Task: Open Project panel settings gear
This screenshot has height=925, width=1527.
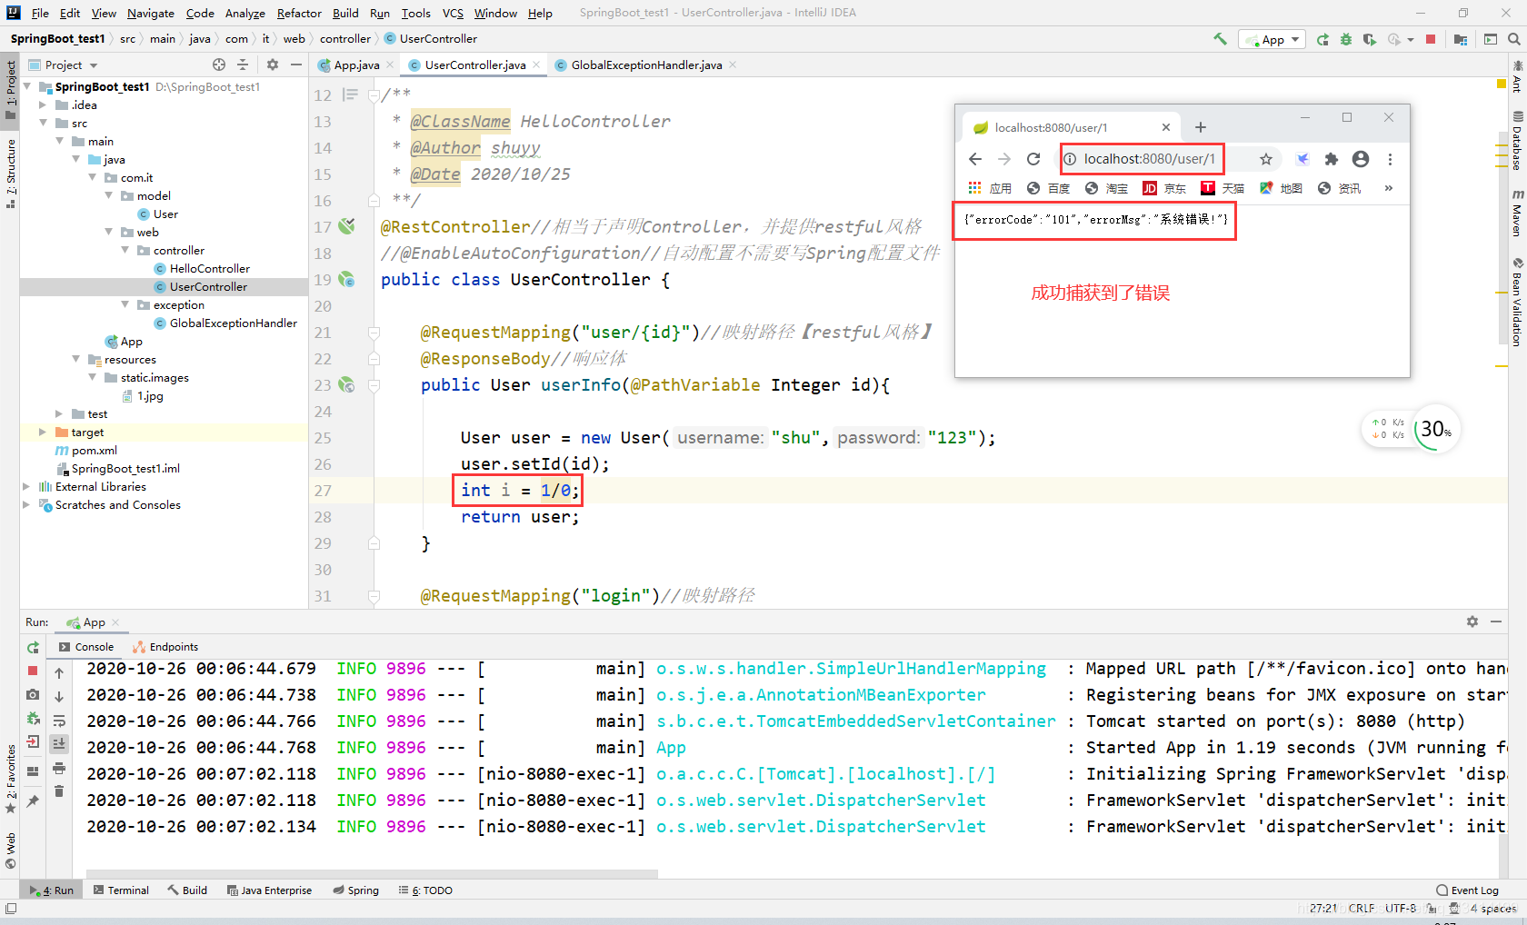Action: tap(273, 65)
